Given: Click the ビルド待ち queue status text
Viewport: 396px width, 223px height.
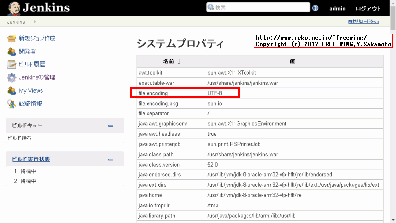Looking at the screenshot, I should [19, 138].
